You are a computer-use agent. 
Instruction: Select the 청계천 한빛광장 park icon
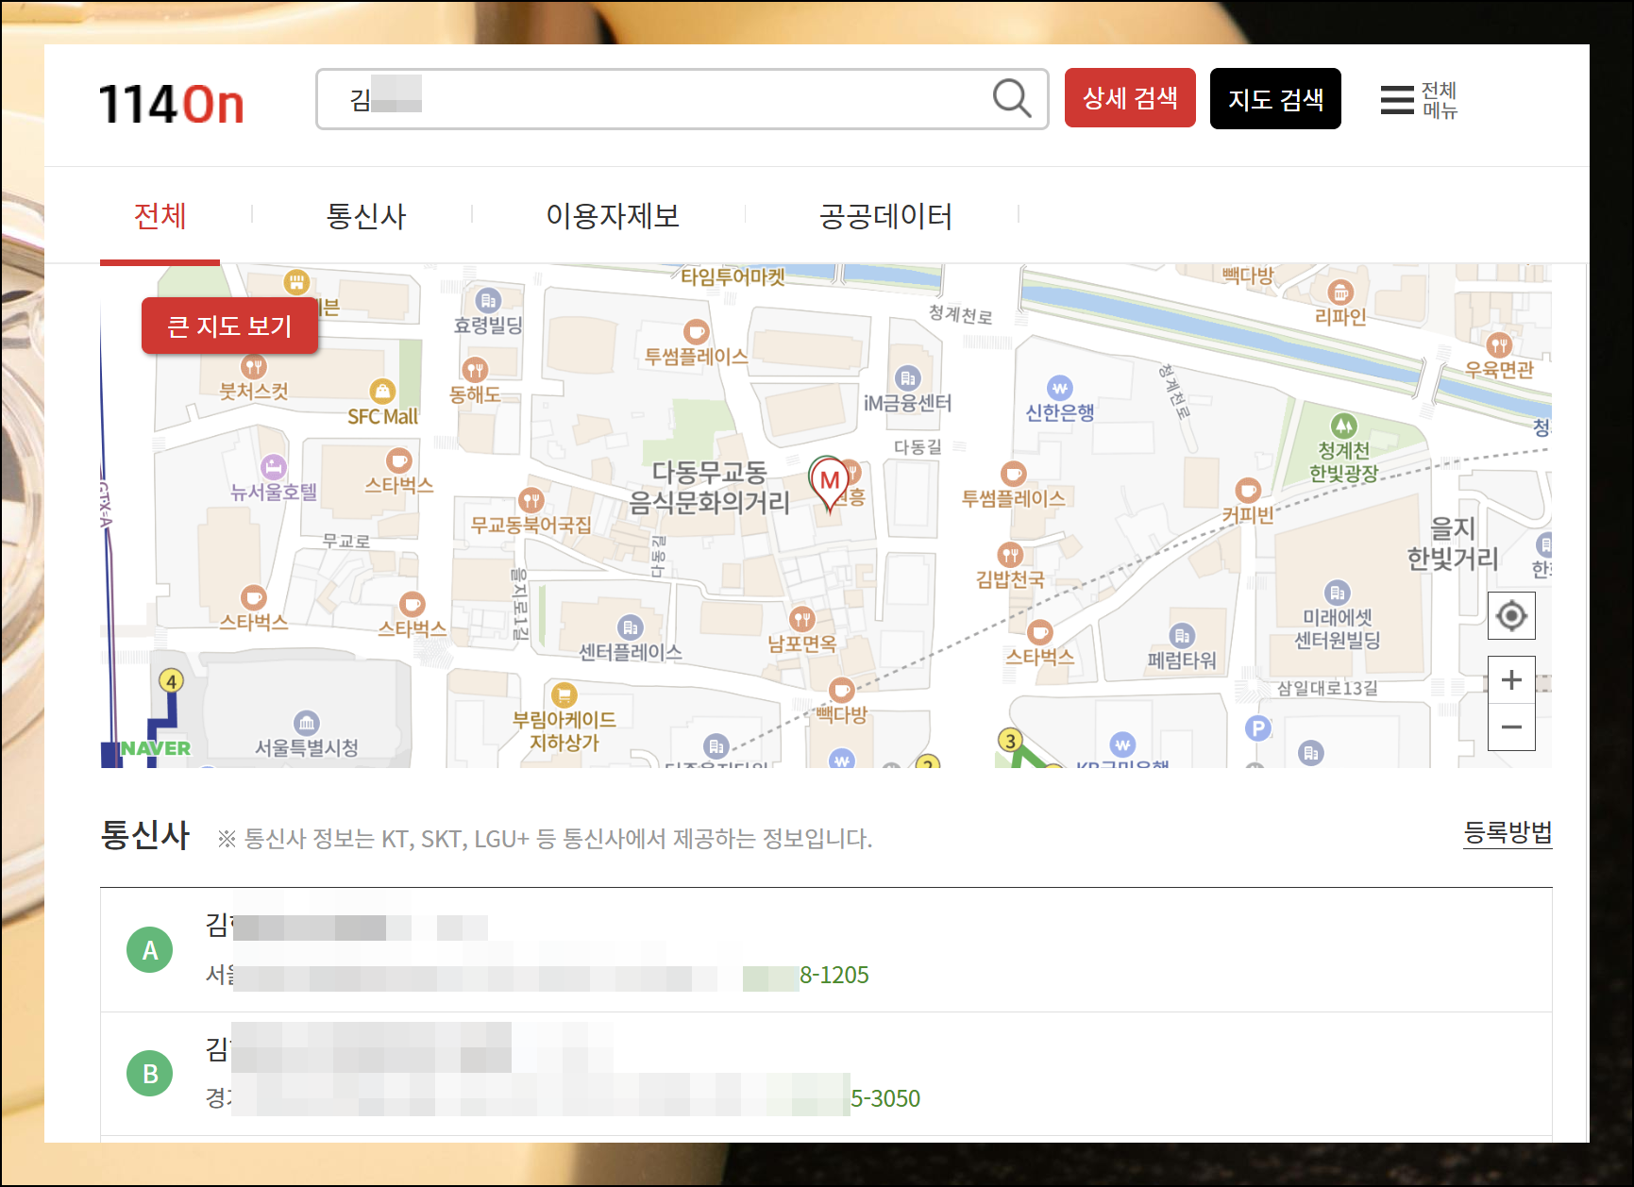1343,426
